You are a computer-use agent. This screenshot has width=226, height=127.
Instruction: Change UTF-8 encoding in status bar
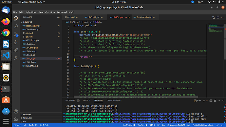point(152,125)
